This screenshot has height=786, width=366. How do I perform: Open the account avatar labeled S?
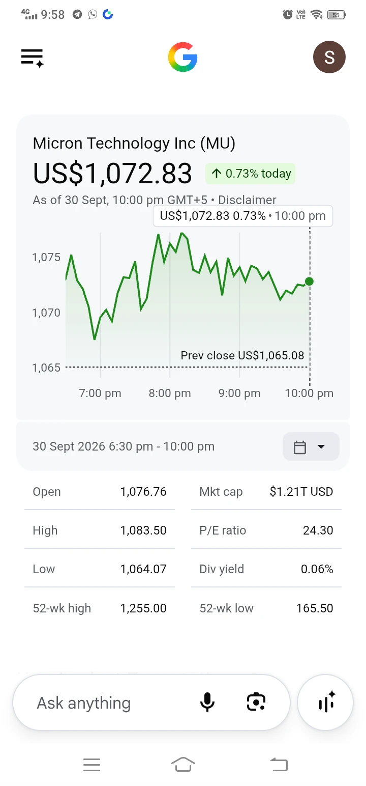point(329,57)
